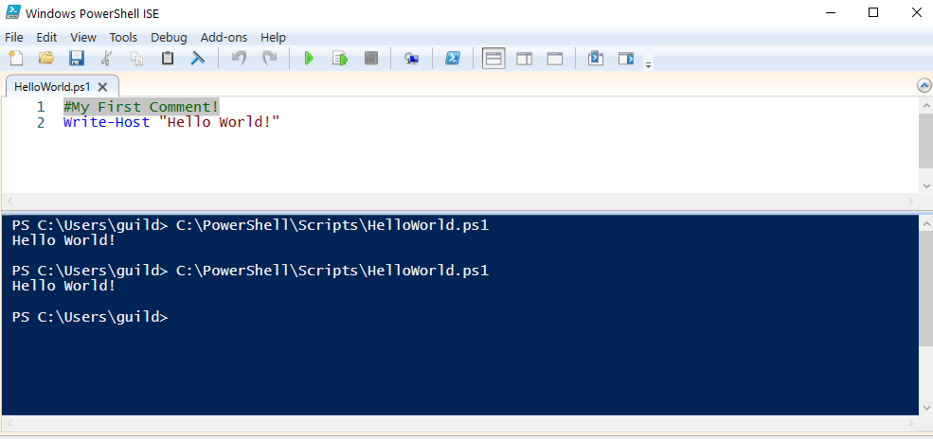Screen dimensions: 933x439
Task: Open the Help menu
Action: pos(273,38)
